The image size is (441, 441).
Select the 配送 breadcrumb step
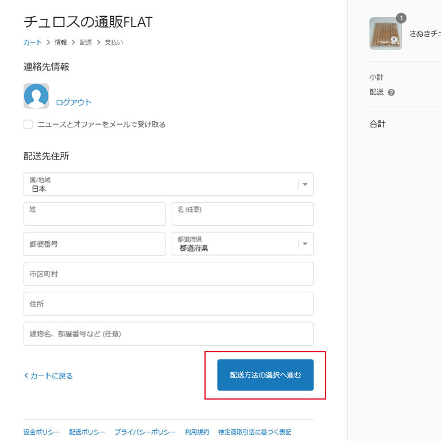(x=86, y=42)
